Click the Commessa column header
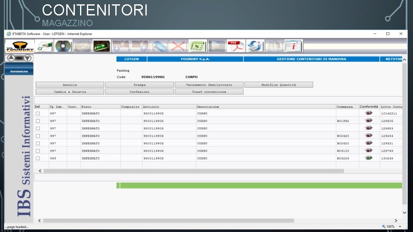Image resolution: width=413 pixels, height=232 pixels. 345,107
